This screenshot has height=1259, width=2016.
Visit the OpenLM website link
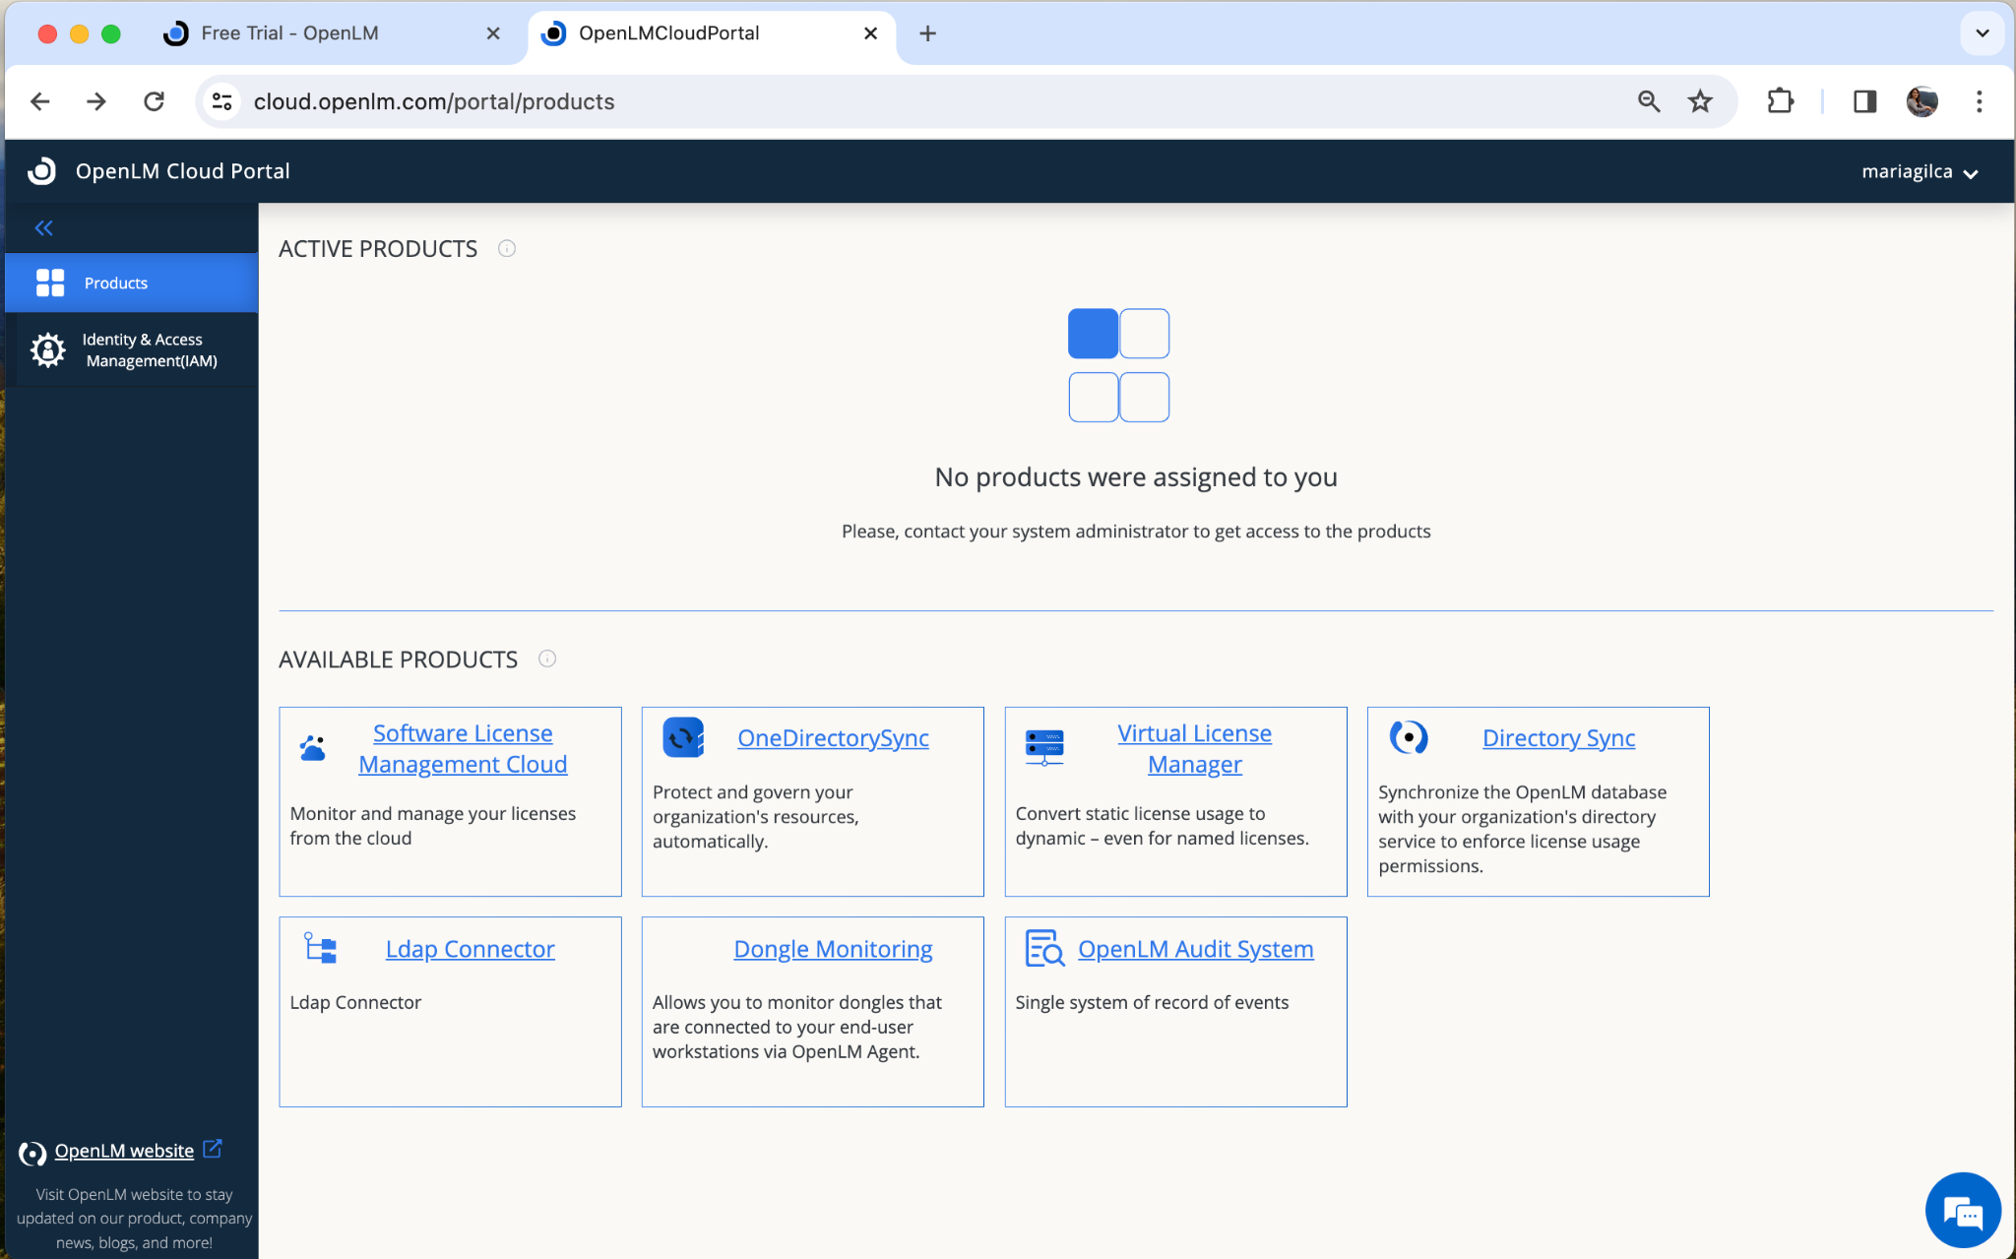tap(124, 1151)
